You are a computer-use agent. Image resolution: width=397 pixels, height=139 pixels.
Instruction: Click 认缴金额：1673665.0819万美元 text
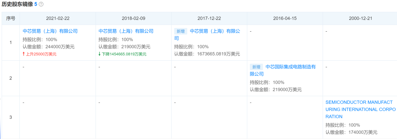[207, 54]
